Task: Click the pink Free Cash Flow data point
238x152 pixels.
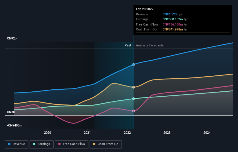Action: 133,111
